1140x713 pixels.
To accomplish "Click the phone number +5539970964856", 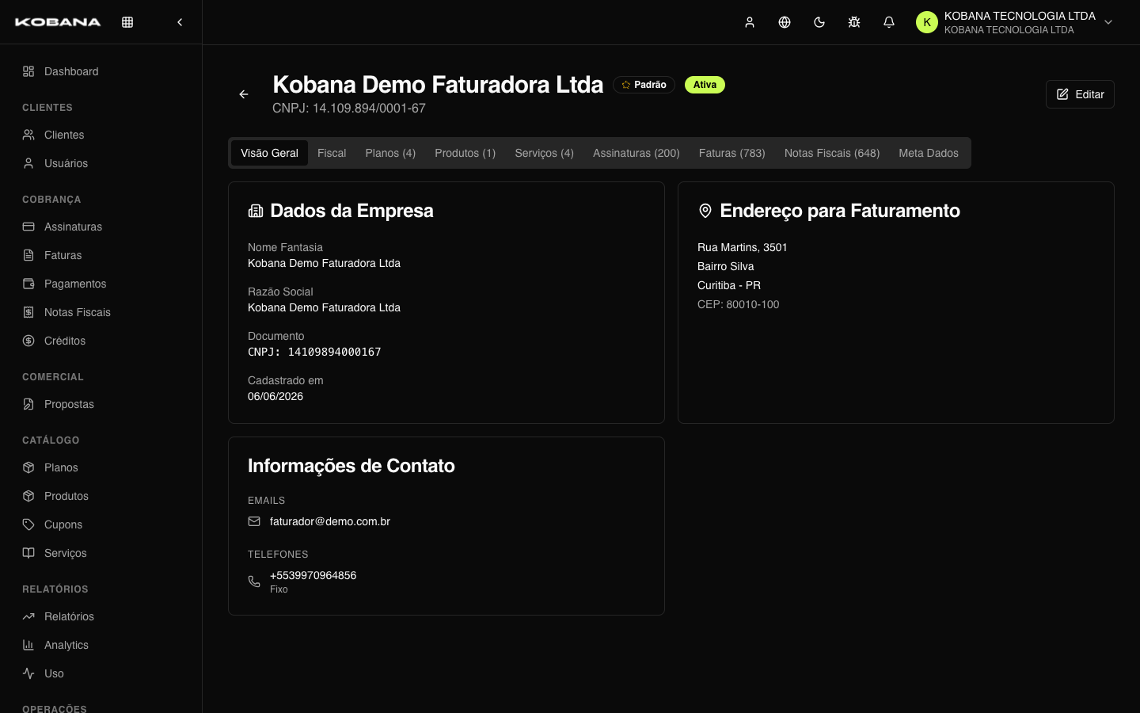I will (313, 575).
